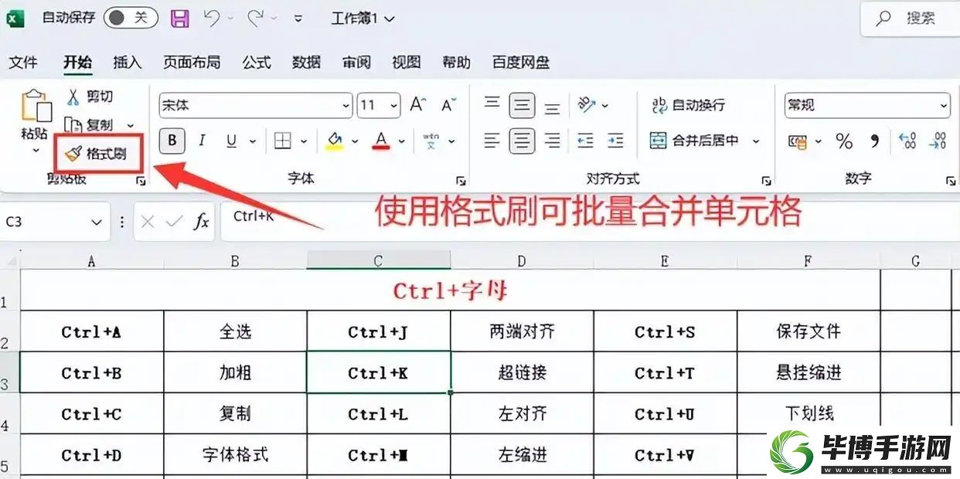Toggle Bold formatting button
Viewport: 960px width, 479px height.
pos(172,141)
